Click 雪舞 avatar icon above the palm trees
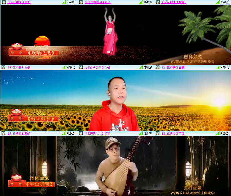The width and height of the screenshot is (231, 196). 158,2
